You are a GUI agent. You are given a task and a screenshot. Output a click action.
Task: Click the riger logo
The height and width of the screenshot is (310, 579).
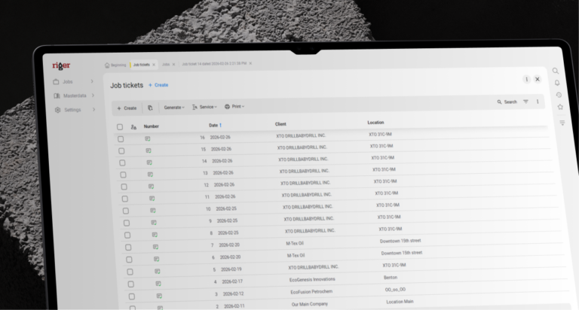click(x=61, y=65)
